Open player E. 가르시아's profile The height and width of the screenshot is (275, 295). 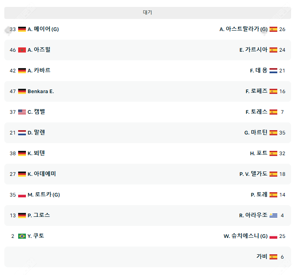(254, 50)
